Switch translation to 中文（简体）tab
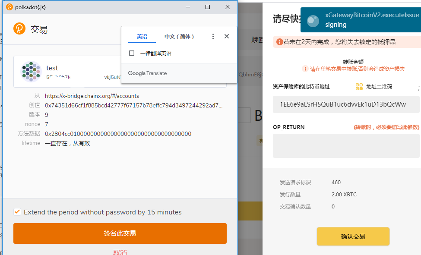The image size is (421, 255). tap(179, 37)
